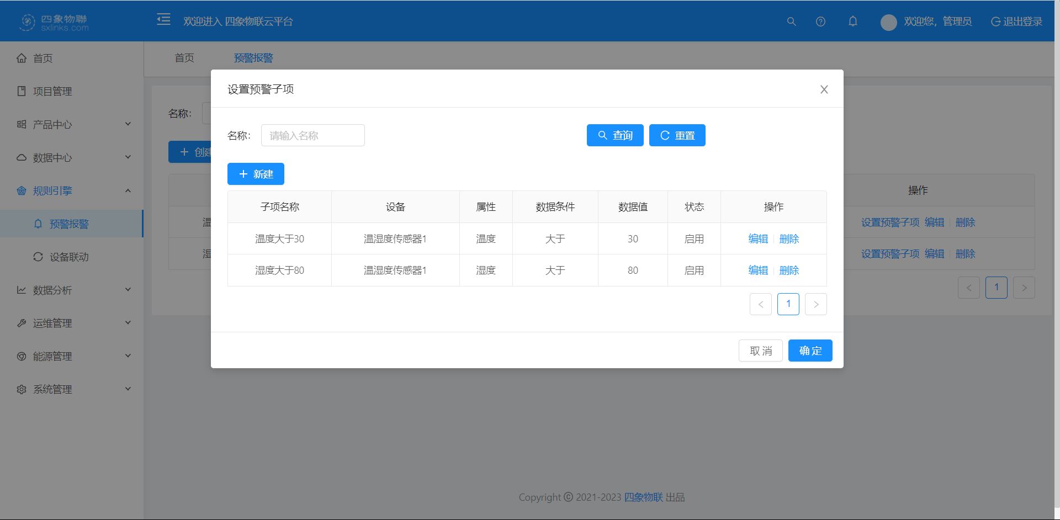
Task: Click 删除 on the 湿度大于80 row
Action: coord(789,270)
